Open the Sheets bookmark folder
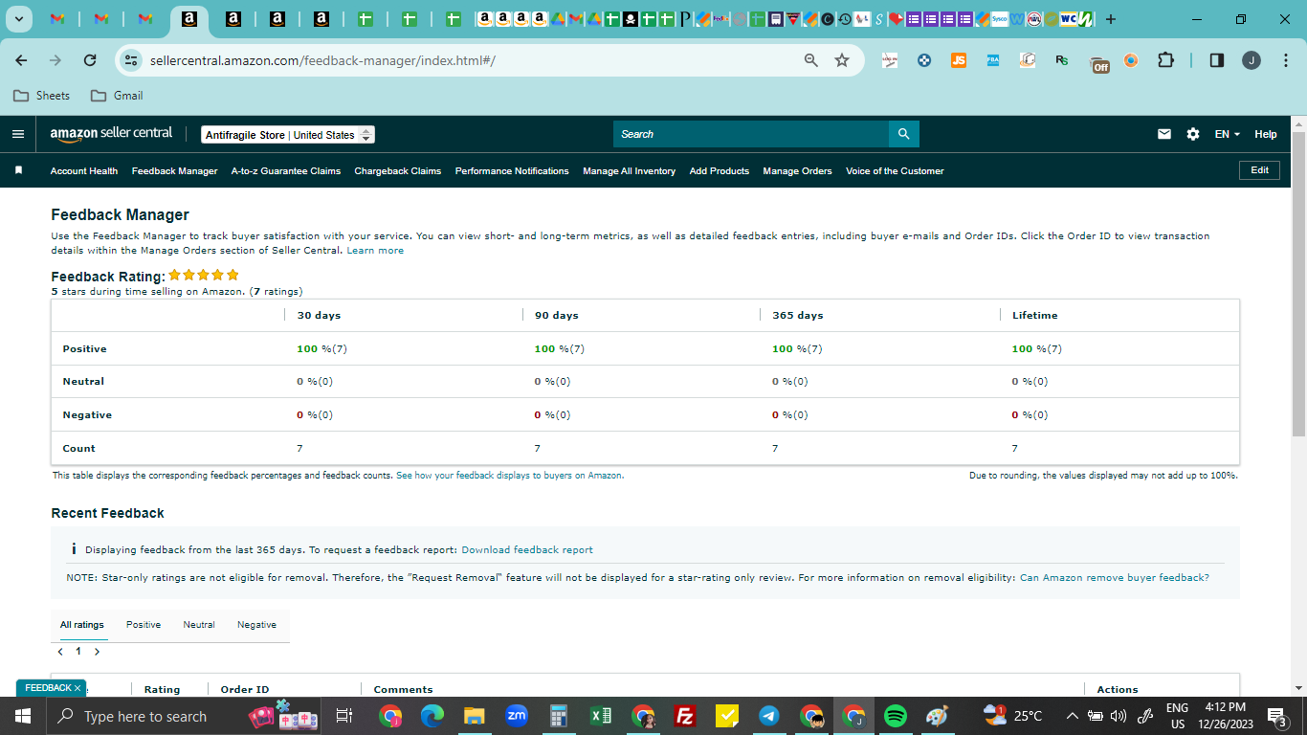The image size is (1307, 735). 42,95
